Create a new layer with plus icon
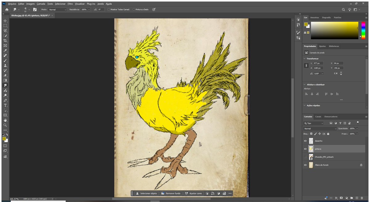This screenshot has width=370, height=202. [x=357, y=197]
